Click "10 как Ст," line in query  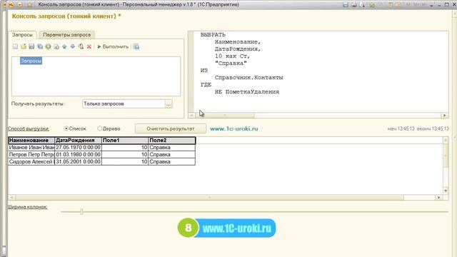(x=232, y=56)
